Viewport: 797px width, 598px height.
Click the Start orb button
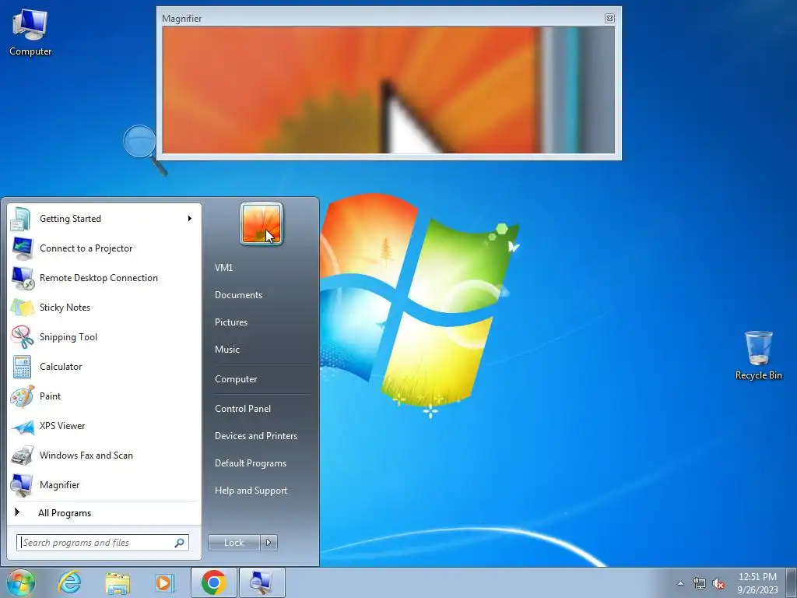pyautogui.click(x=19, y=582)
